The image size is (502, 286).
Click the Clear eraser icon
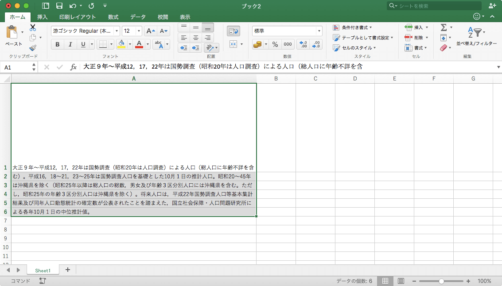coord(444,48)
